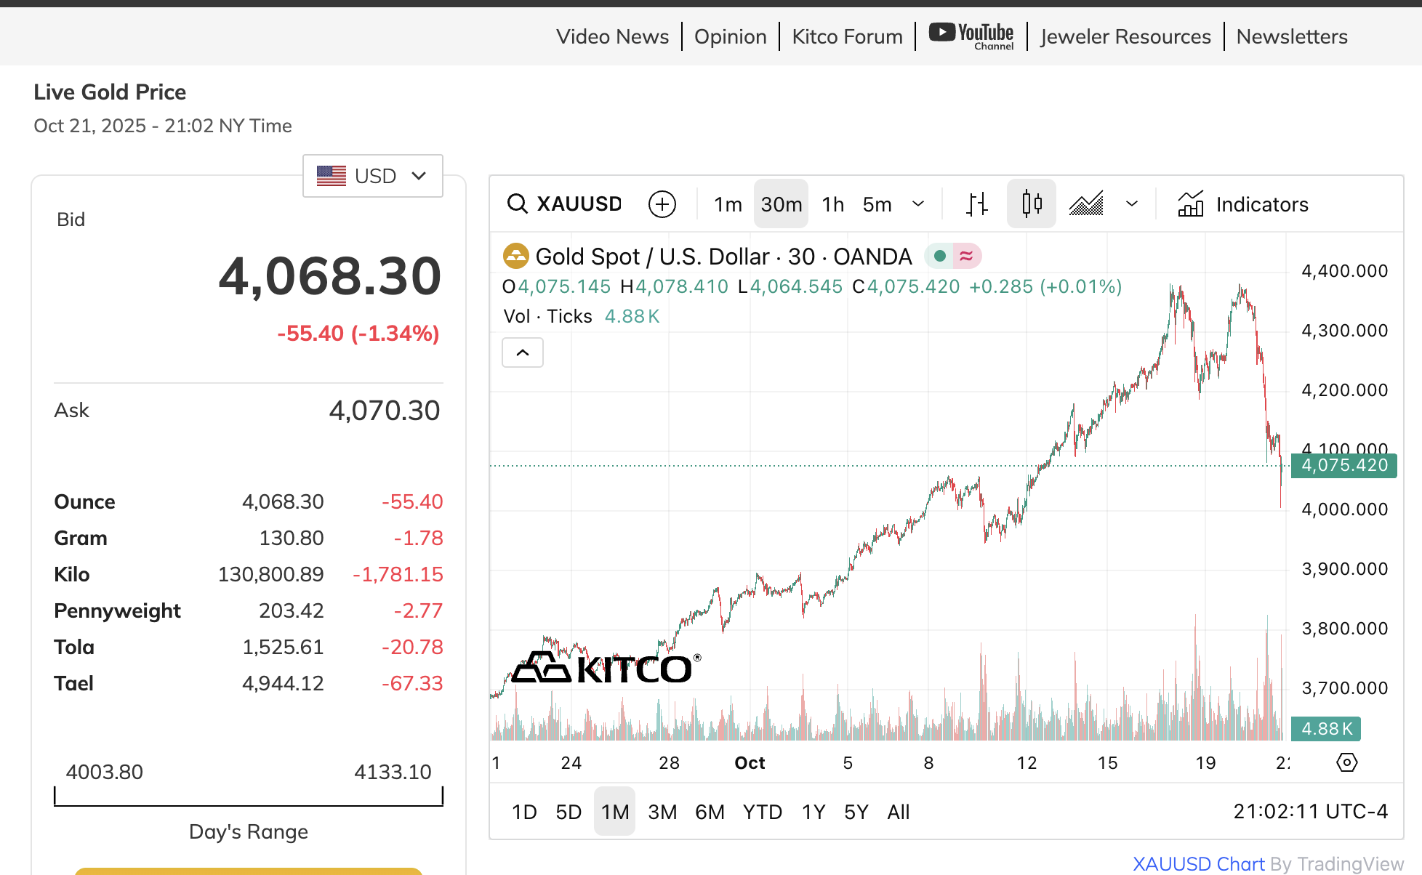
Task: Expand the time interval dropdown chevron
Action: (918, 204)
